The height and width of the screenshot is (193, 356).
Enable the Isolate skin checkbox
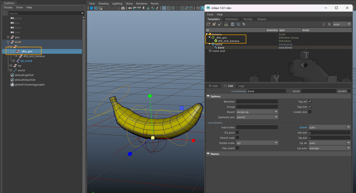[x=310, y=112]
